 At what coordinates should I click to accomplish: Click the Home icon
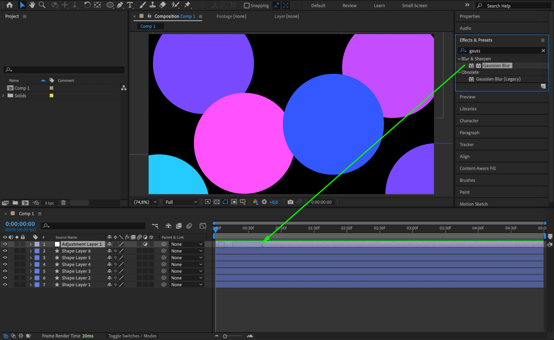(x=9, y=5)
